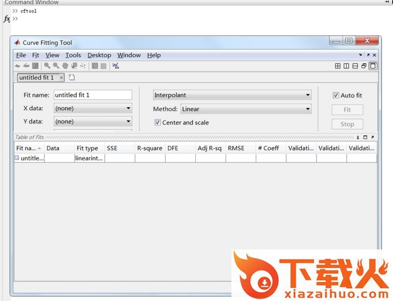Click the Legend toolbar icon

click(95, 66)
